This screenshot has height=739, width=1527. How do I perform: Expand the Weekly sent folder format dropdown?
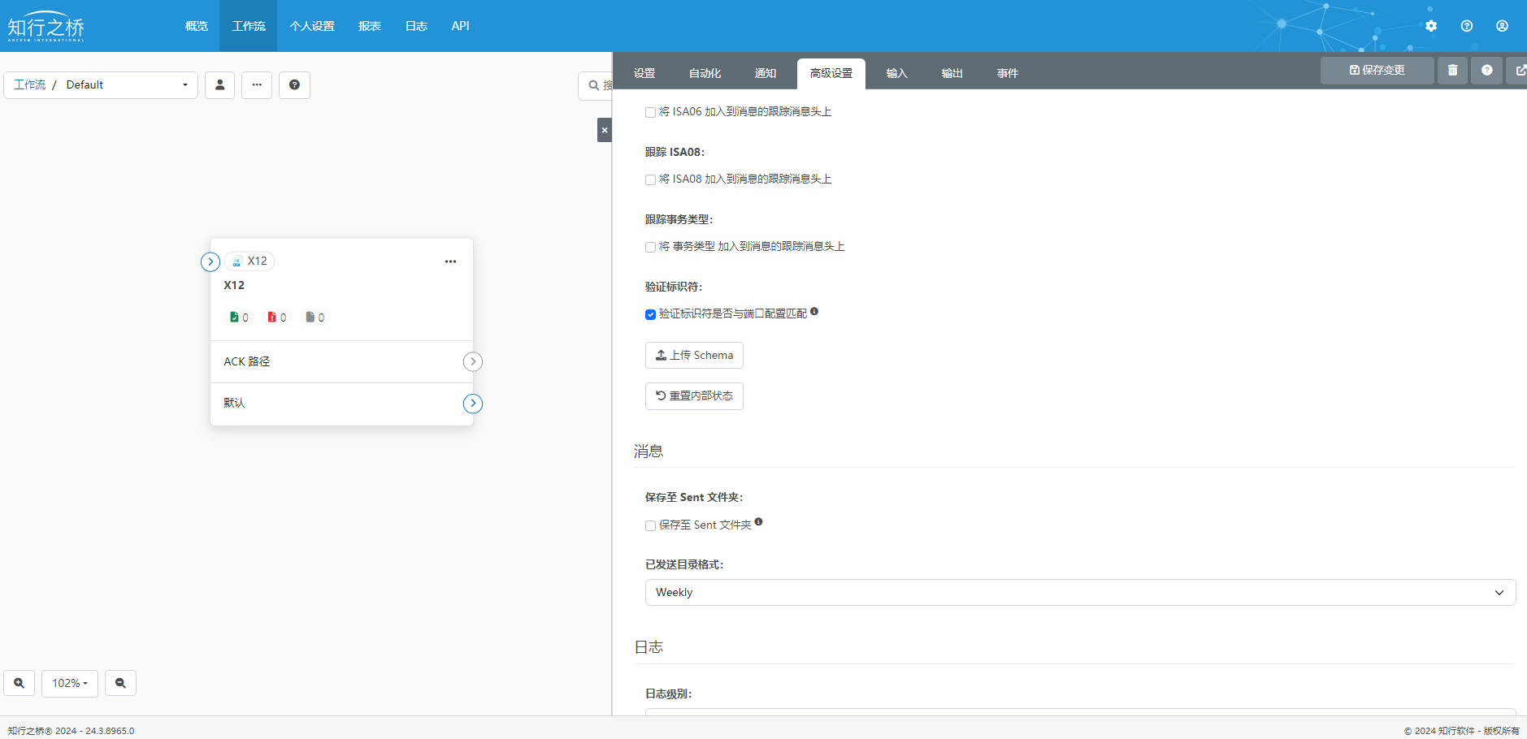pos(1079,593)
